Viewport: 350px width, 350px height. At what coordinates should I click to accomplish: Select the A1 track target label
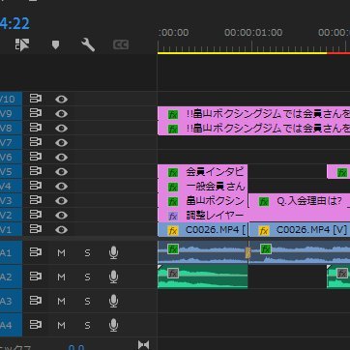11,252
